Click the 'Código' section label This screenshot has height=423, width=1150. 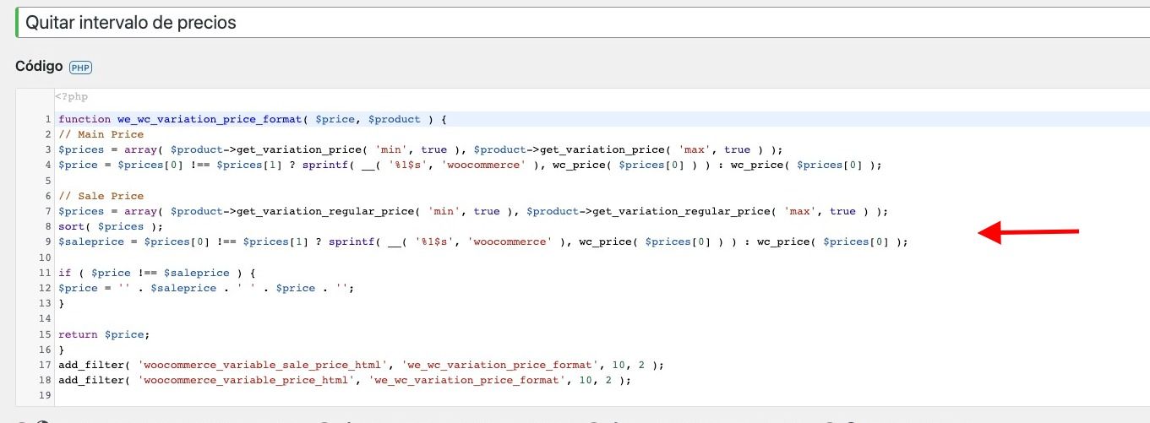pos(39,67)
